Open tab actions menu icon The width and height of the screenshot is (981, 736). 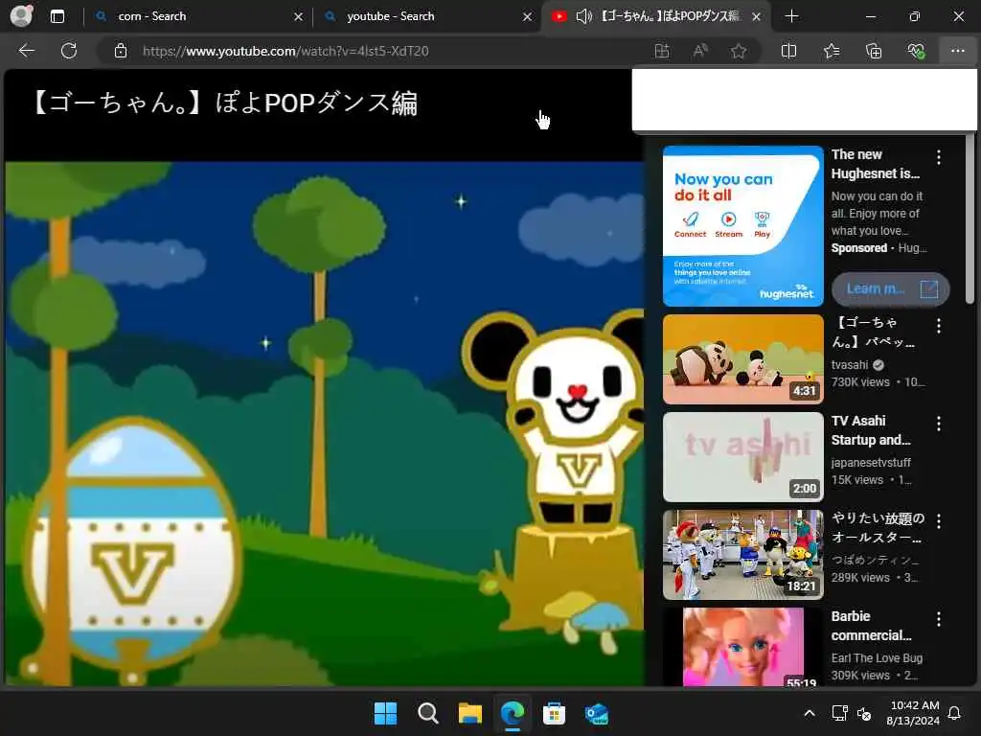57,16
